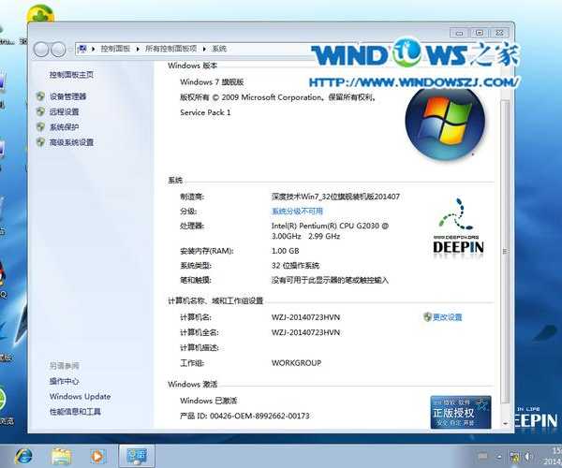Image resolution: width=562 pixels, height=468 pixels.
Task: Open Internet Explorer from the taskbar
Action: [23, 456]
